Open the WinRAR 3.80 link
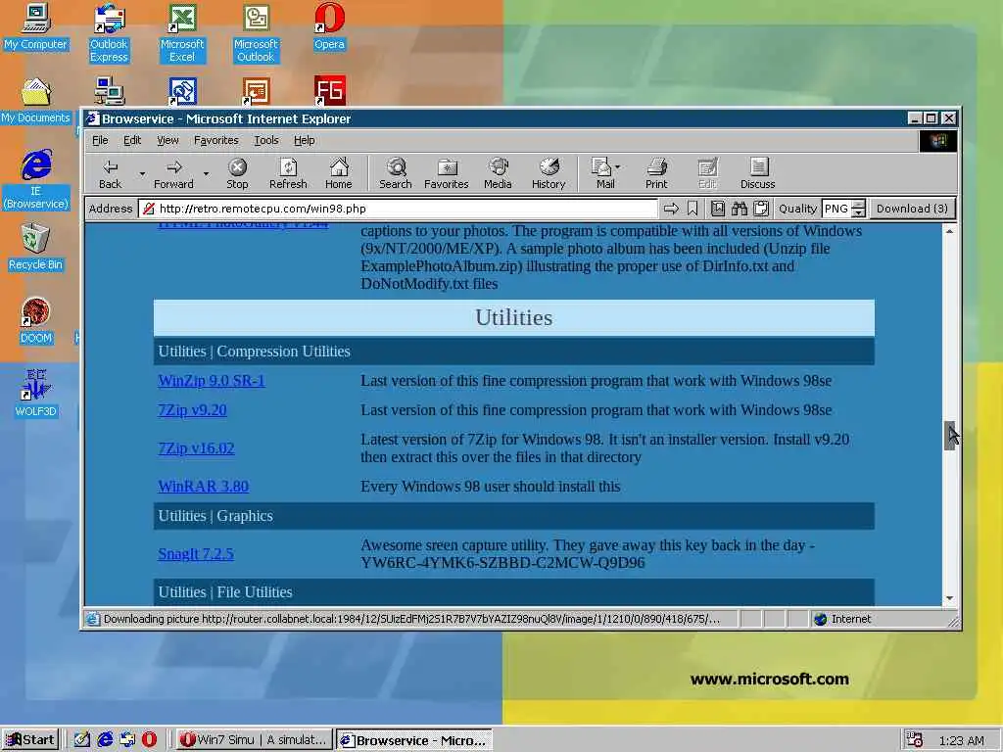 [x=204, y=486]
